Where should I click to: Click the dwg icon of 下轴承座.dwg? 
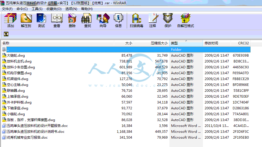[x=4, y=108]
